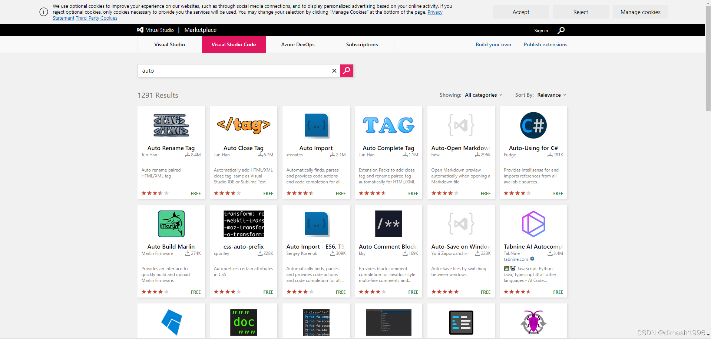Click the tabnine.com publisher domain
The height and width of the screenshot is (339, 711).
coord(516,259)
